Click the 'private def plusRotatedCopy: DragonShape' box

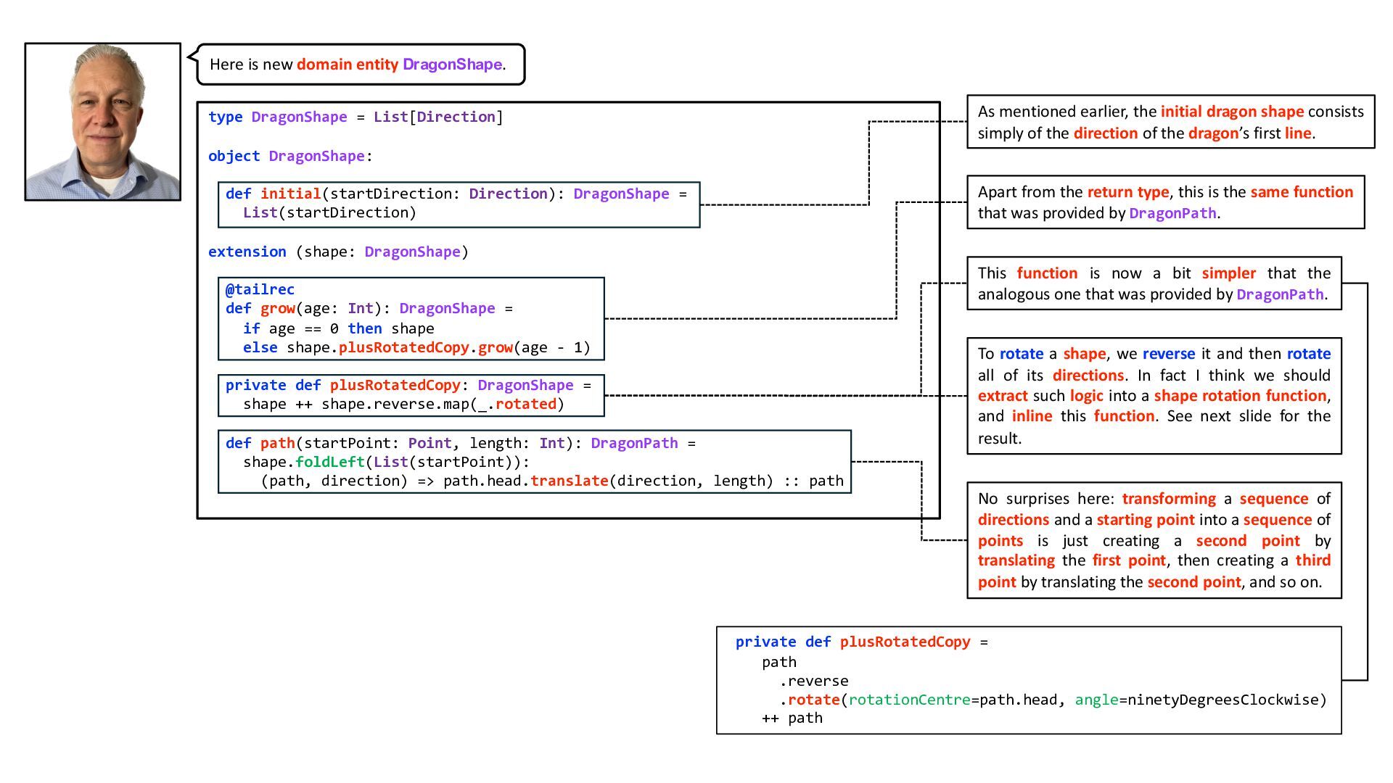[x=411, y=394]
